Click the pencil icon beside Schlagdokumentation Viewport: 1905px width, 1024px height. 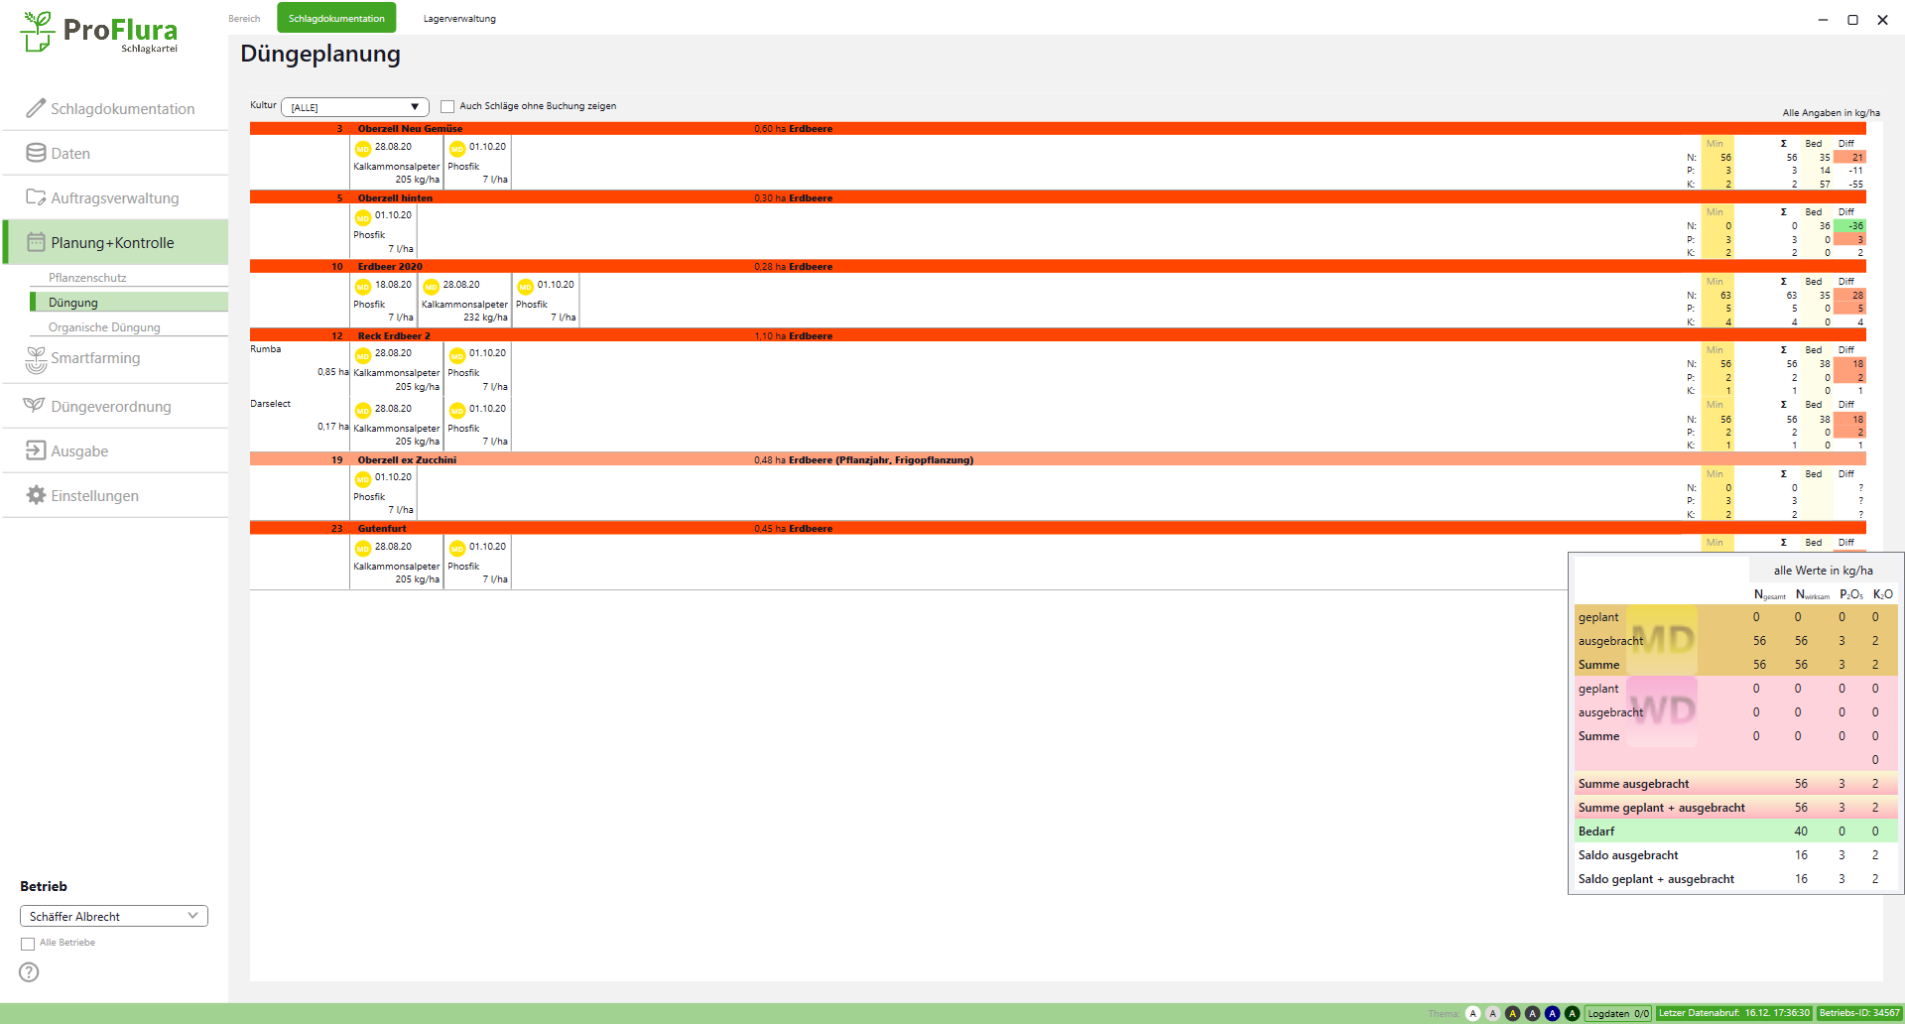pos(36,108)
